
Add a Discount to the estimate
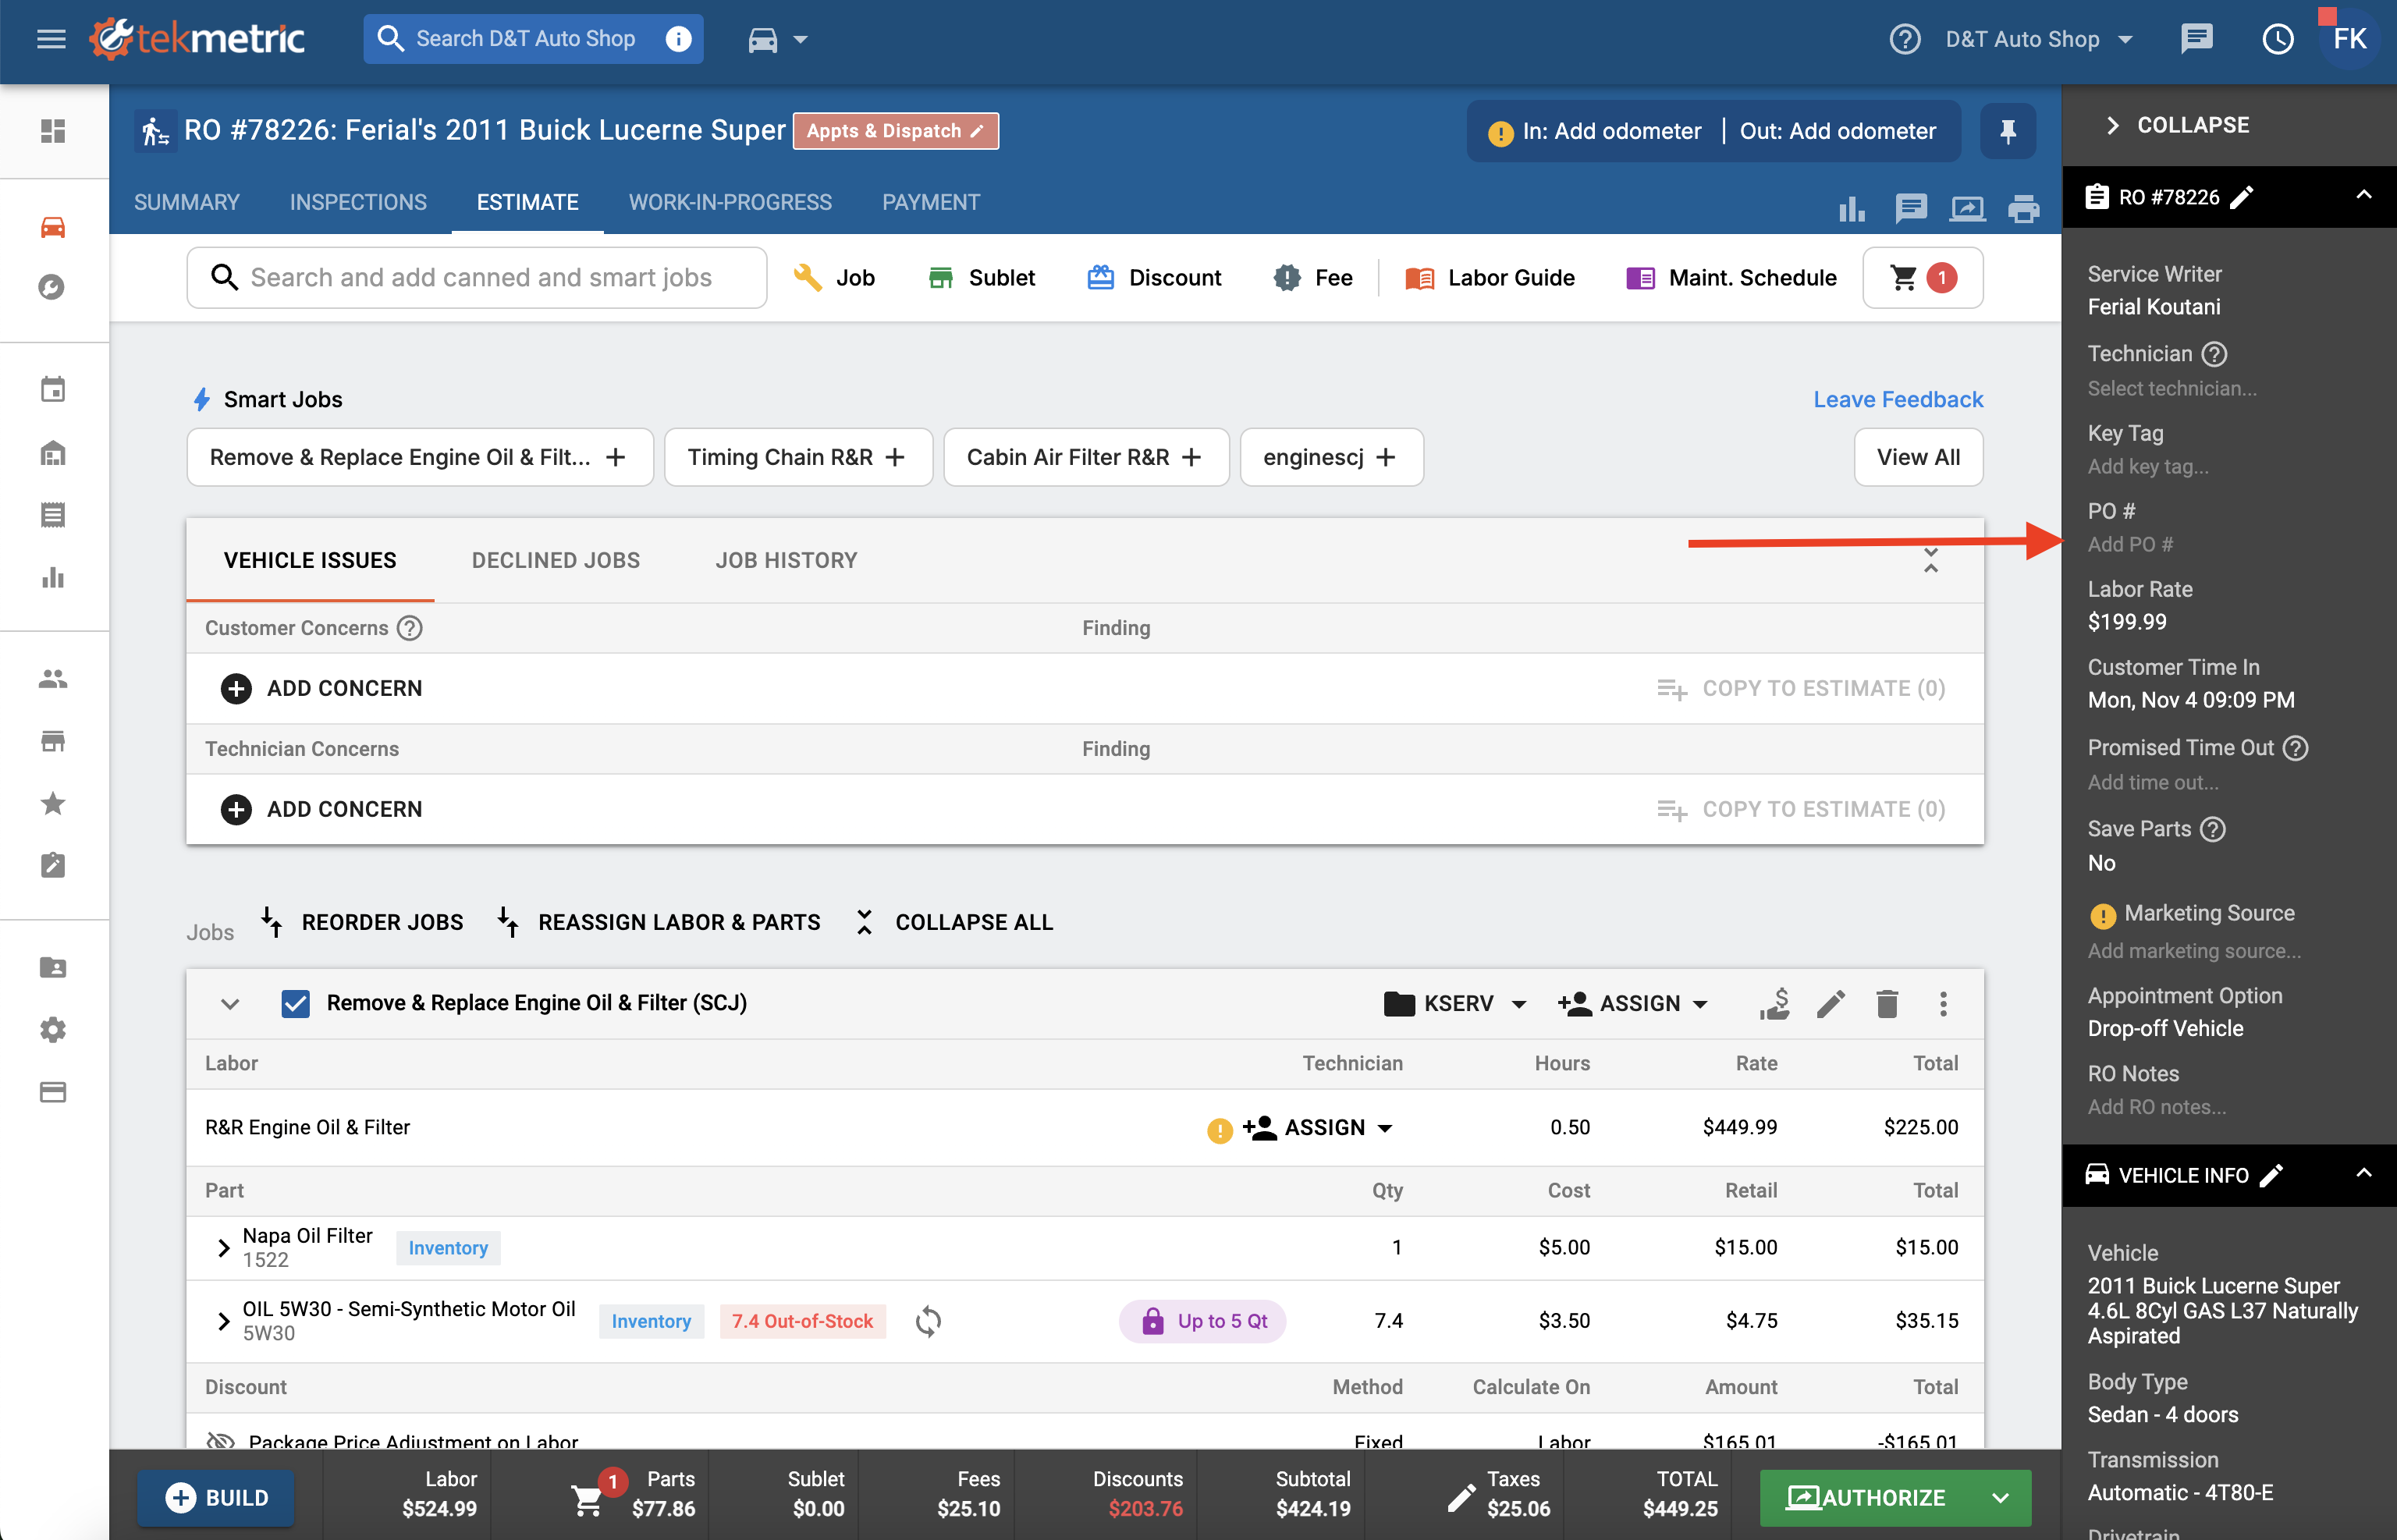click(1154, 278)
